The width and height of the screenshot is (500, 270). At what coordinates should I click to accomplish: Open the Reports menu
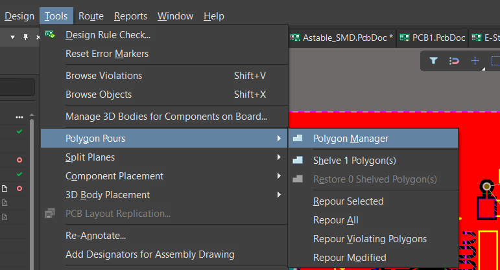[130, 16]
